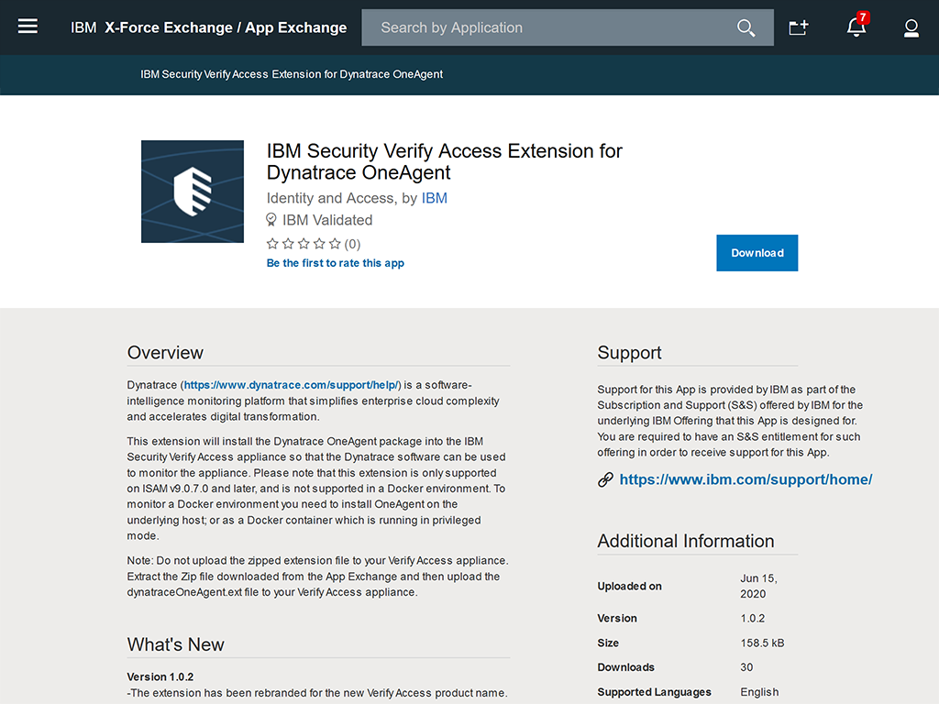Open the IBM publisher link
Screen dimensions: 939x704
coord(434,198)
